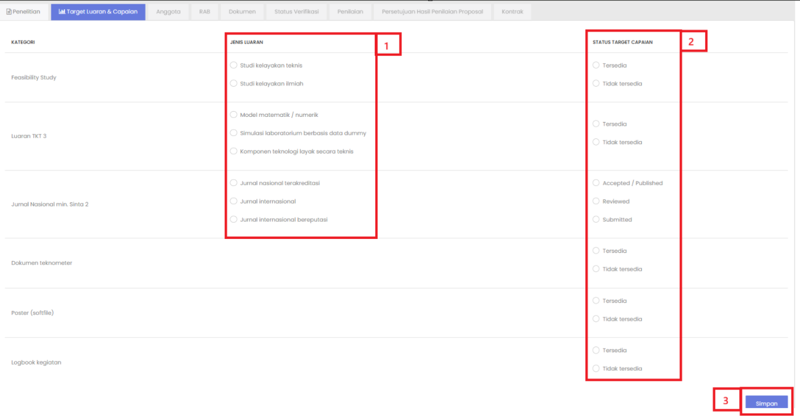
Task: Select the Reviewed status option
Action: 596,201
